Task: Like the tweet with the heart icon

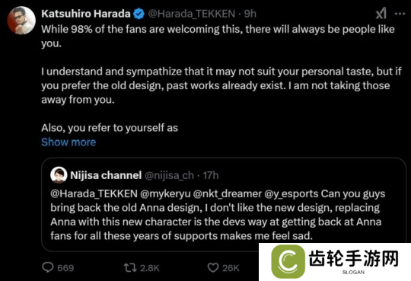Action: tap(213, 267)
